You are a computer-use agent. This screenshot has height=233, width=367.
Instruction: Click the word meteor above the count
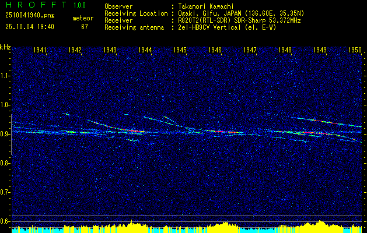[83, 18]
